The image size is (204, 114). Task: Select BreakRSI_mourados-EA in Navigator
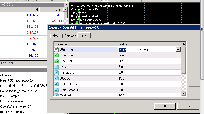click(16, 80)
